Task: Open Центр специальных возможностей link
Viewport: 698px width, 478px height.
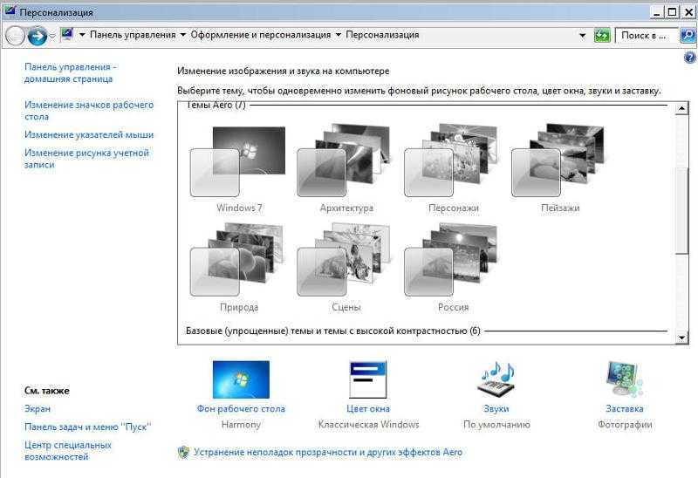Action: click(68, 450)
